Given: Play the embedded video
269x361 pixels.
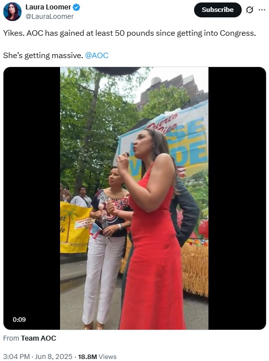Looking at the screenshot, I should pyautogui.click(x=134, y=198).
